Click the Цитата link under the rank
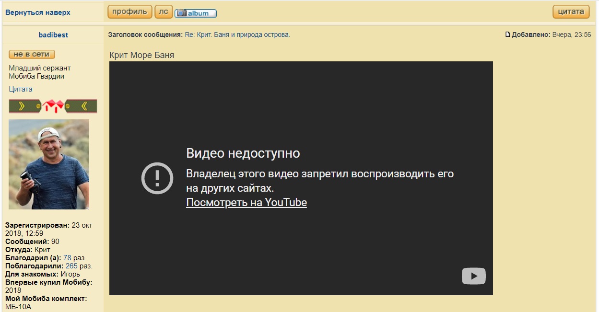Viewport: 599px width, 312px height. (x=21, y=89)
